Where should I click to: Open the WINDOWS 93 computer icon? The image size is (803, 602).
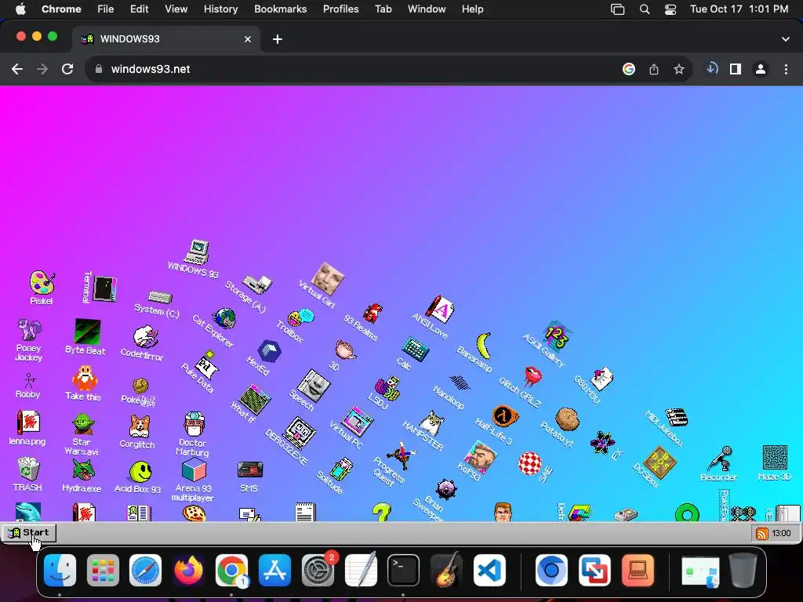click(197, 252)
